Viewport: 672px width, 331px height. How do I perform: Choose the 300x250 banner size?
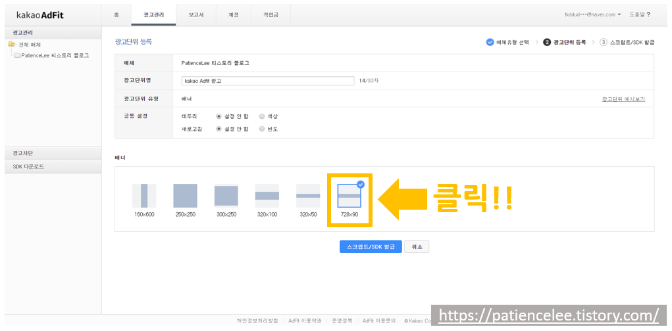point(226,200)
